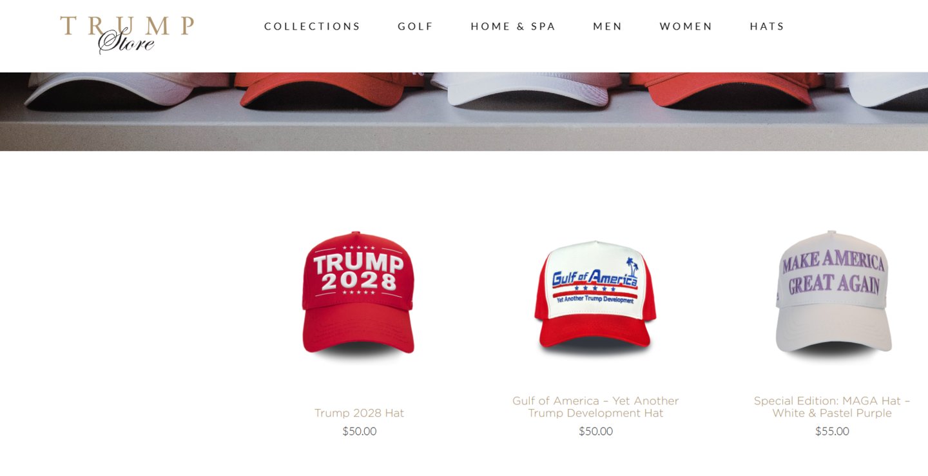Viewport: 928px width, 476px height.
Task: Open Special Edition MAGA Hat title link
Action: click(x=832, y=407)
